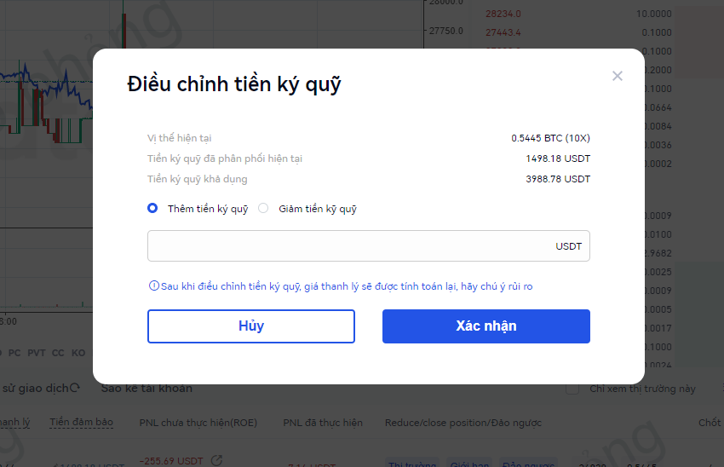Viewport: 724px width, 467px height.
Task: Select the 27443.4 price in the order book
Action: click(x=503, y=32)
